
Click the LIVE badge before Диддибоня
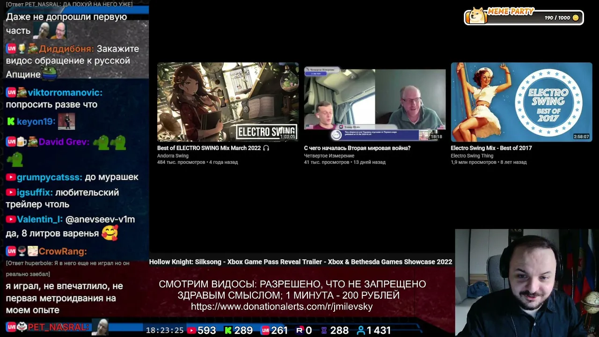click(x=11, y=49)
